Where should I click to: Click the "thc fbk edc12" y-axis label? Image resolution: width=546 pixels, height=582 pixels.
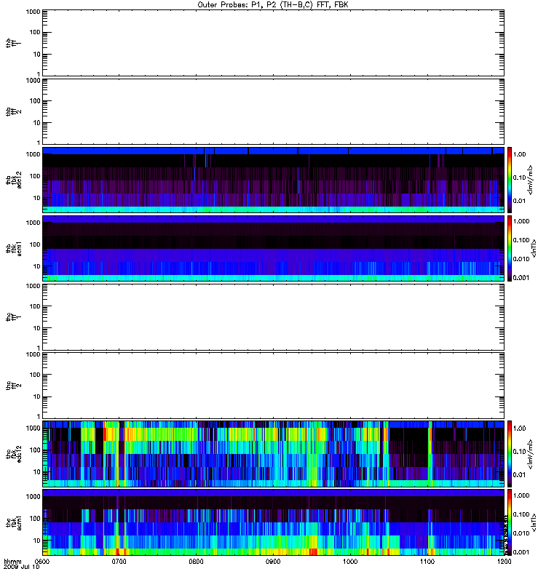pyautogui.click(x=13, y=453)
